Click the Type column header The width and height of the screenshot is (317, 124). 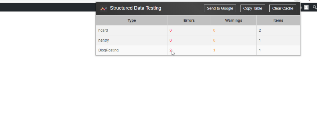coord(132,21)
